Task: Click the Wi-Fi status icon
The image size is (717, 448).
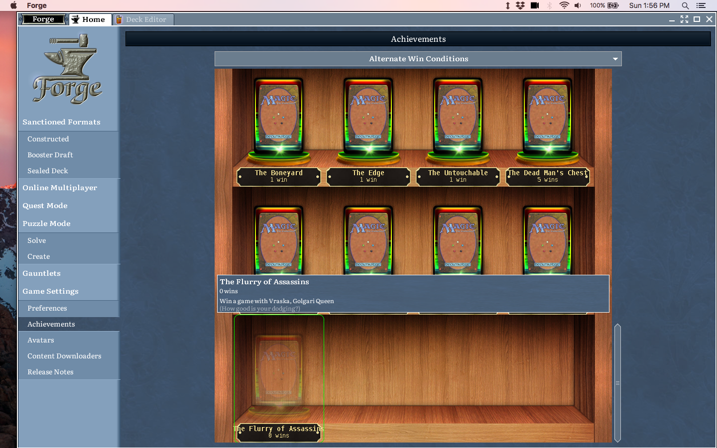Action: 564,5
